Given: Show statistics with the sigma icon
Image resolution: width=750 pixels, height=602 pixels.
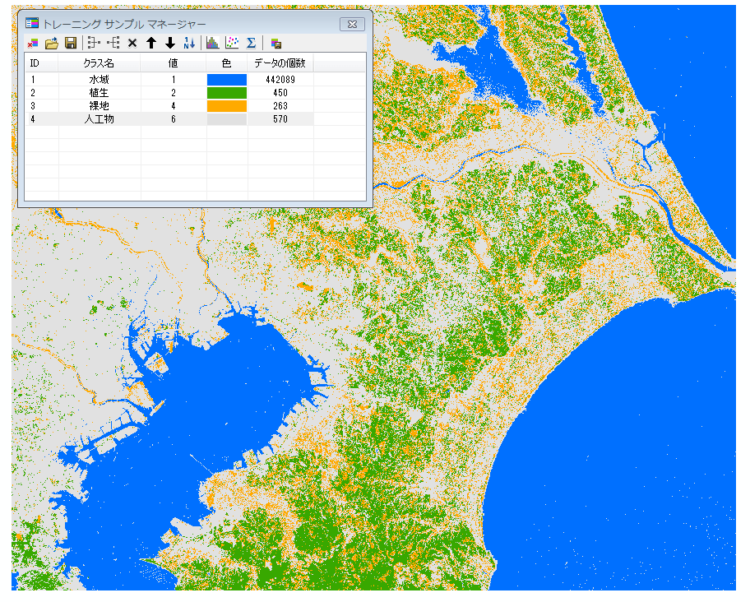Looking at the screenshot, I should pyautogui.click(x=251, y=43).
